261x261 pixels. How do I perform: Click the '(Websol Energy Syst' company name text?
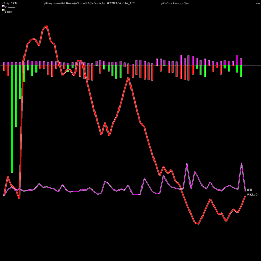tap(175, 3)
